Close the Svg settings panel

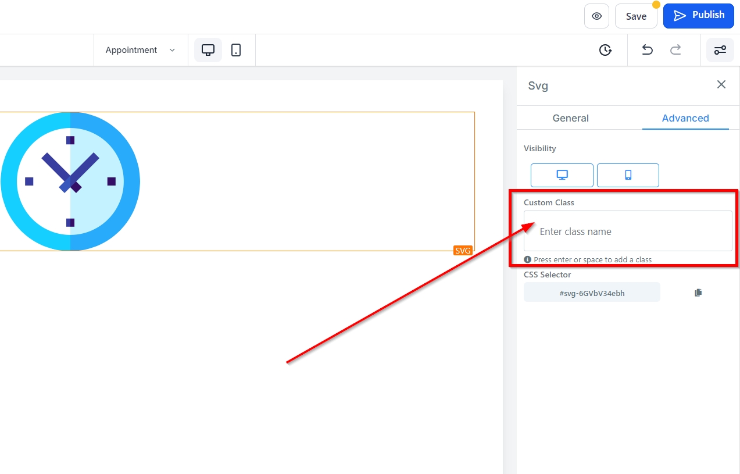pyautogui.click(x=721, y=85)
